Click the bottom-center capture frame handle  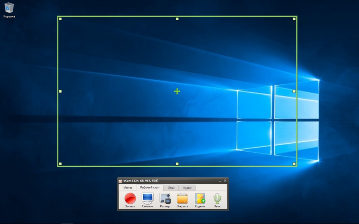click(177, 164)
